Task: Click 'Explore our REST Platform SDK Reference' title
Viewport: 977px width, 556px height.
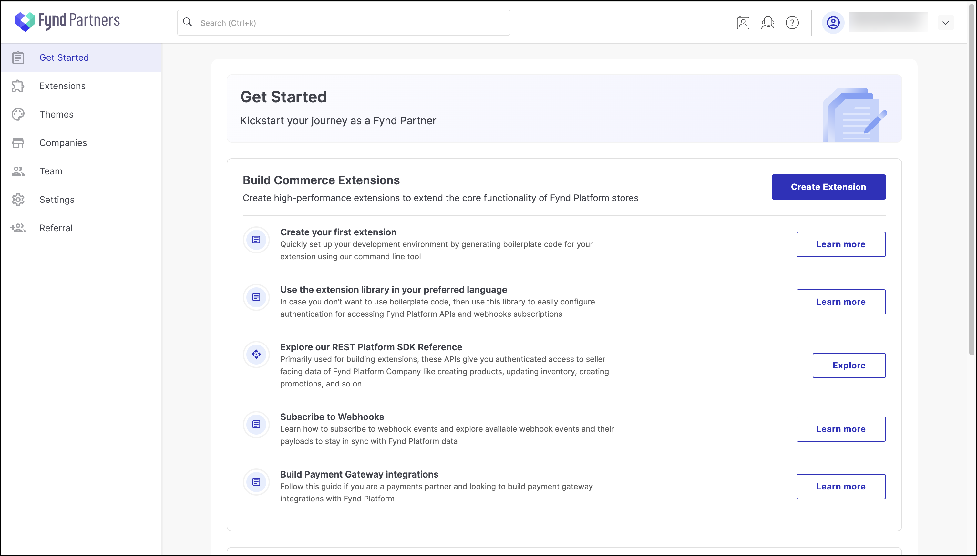Action: [371, 347]
